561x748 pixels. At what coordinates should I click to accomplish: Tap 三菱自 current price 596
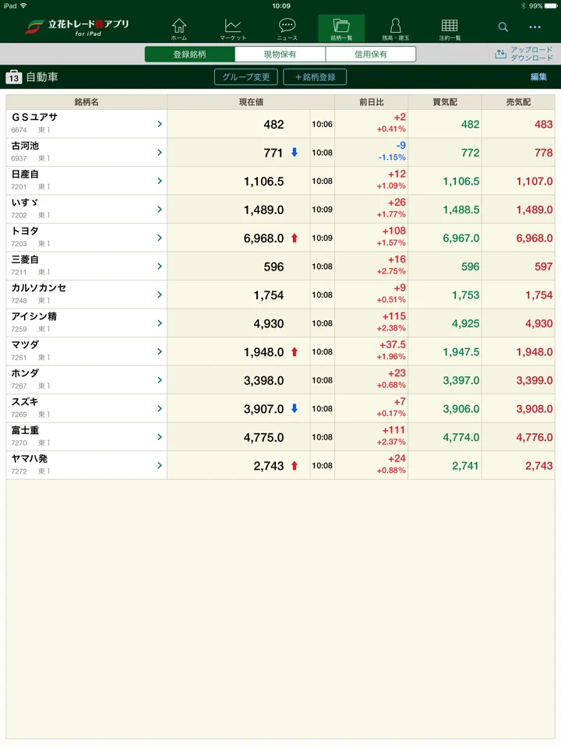click(x=273, y=266)
